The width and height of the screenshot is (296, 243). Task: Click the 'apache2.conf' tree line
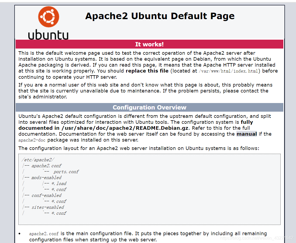(x=42, y=166)
